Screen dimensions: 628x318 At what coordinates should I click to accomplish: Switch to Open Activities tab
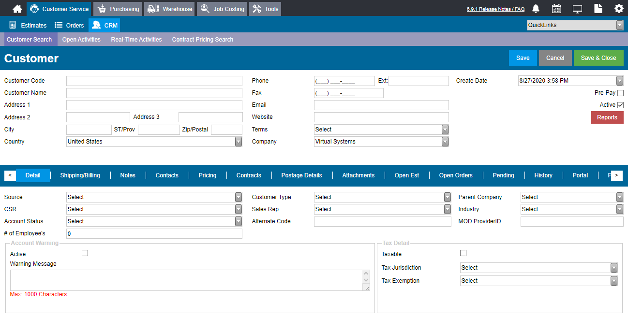(81, 40)
